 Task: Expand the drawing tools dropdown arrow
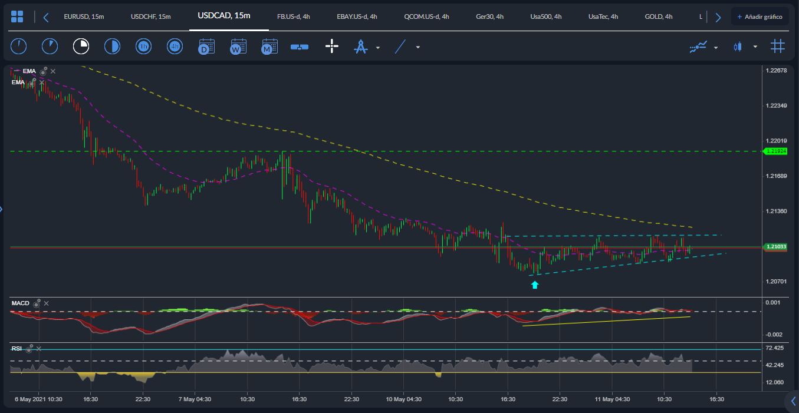[378, 47]
